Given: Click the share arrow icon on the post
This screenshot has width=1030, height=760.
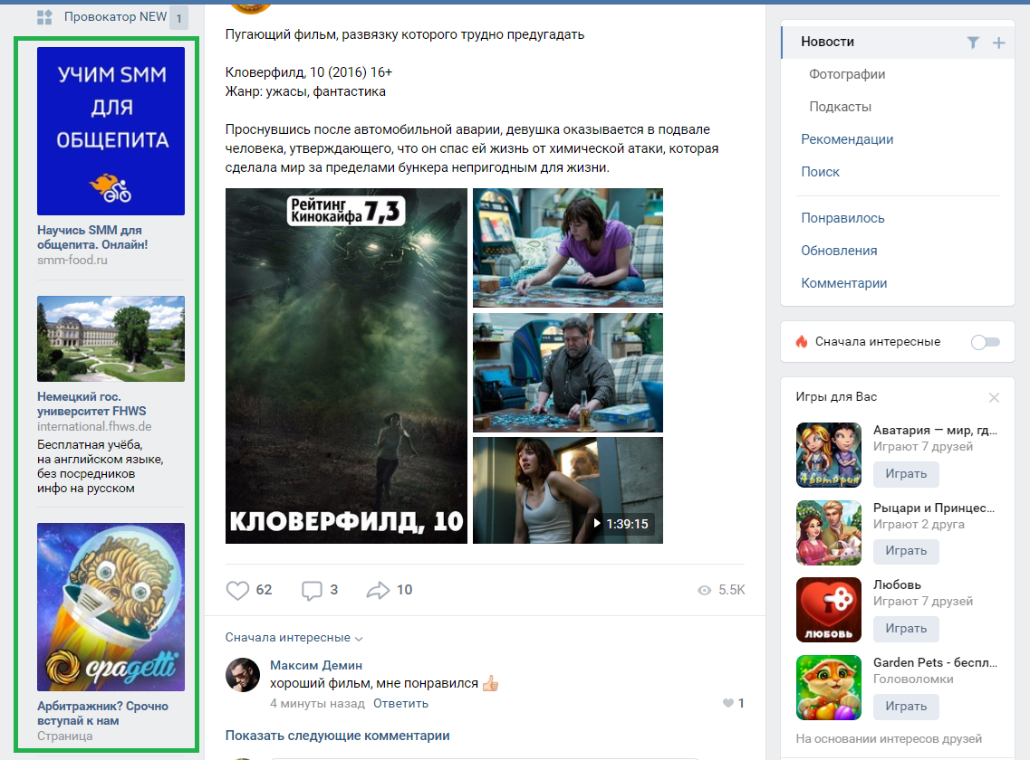Looking at the screenshot, I should 378,590.
